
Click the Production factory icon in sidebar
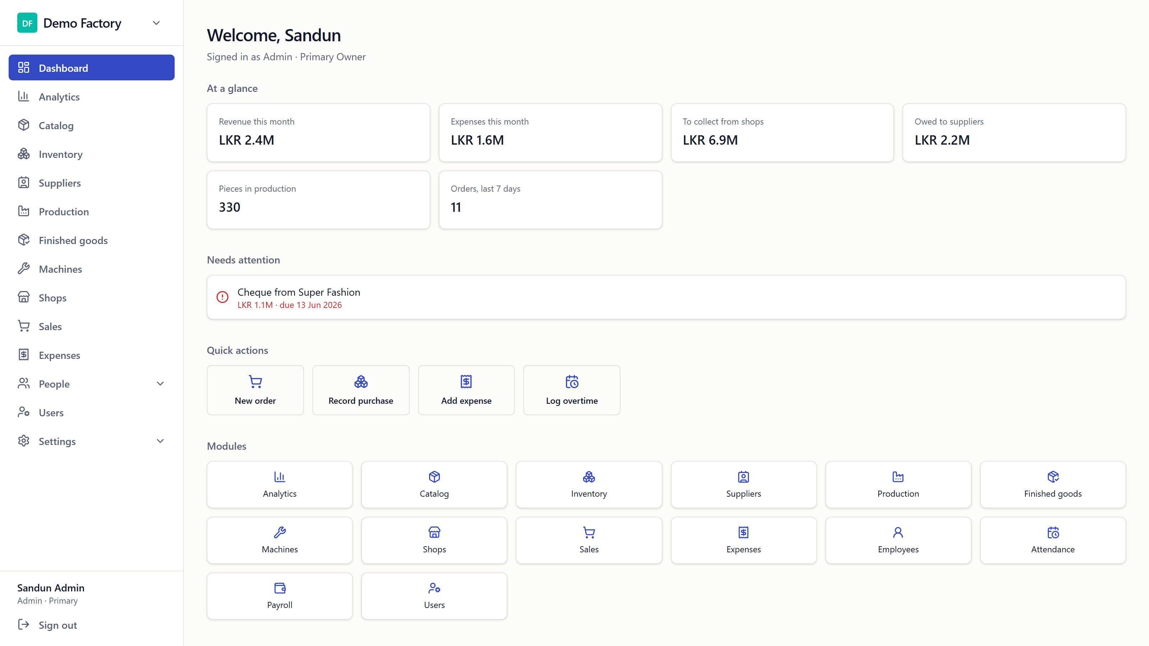24,211
